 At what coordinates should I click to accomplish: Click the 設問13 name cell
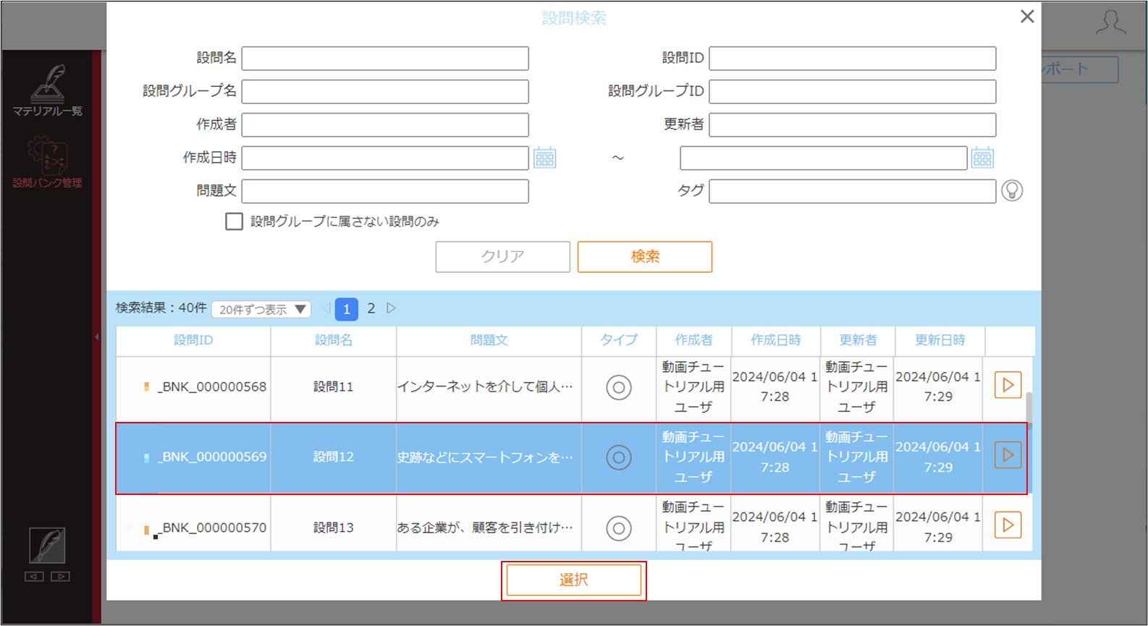334,524
